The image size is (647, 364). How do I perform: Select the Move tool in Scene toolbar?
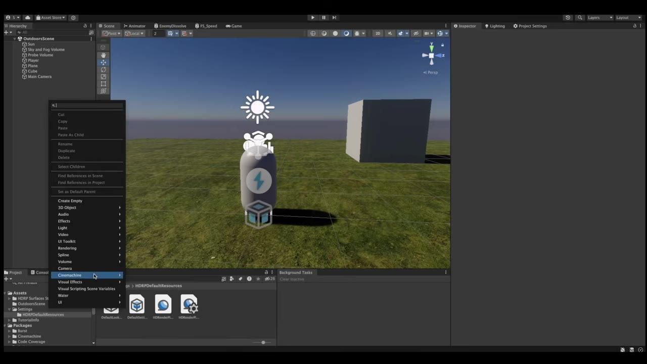(103, 62)
